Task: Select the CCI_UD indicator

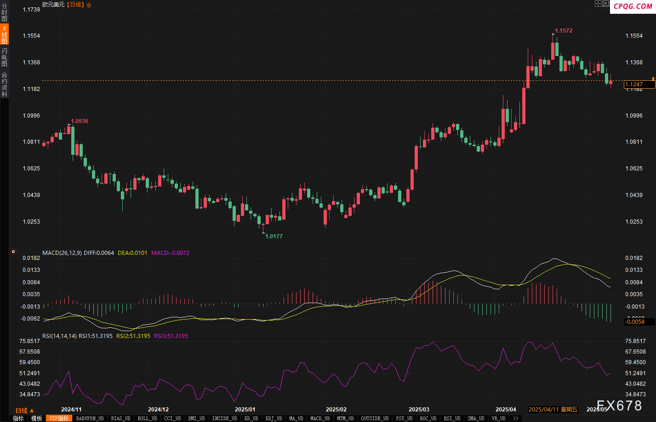Action: 172,418
